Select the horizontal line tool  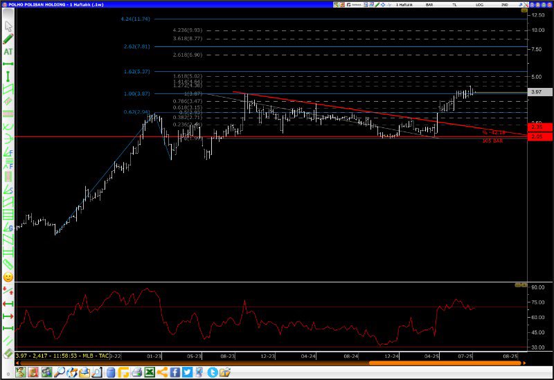8,64
